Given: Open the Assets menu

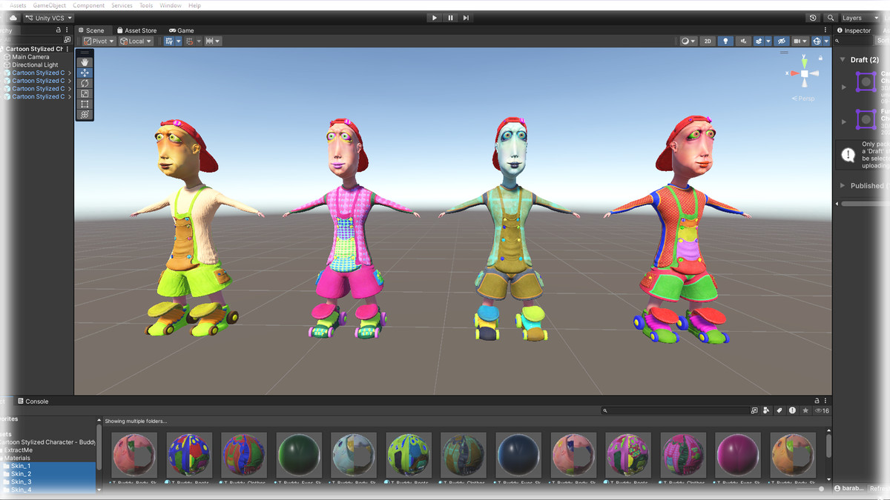Looking at the screenshot, I should (x=18, y=5).
